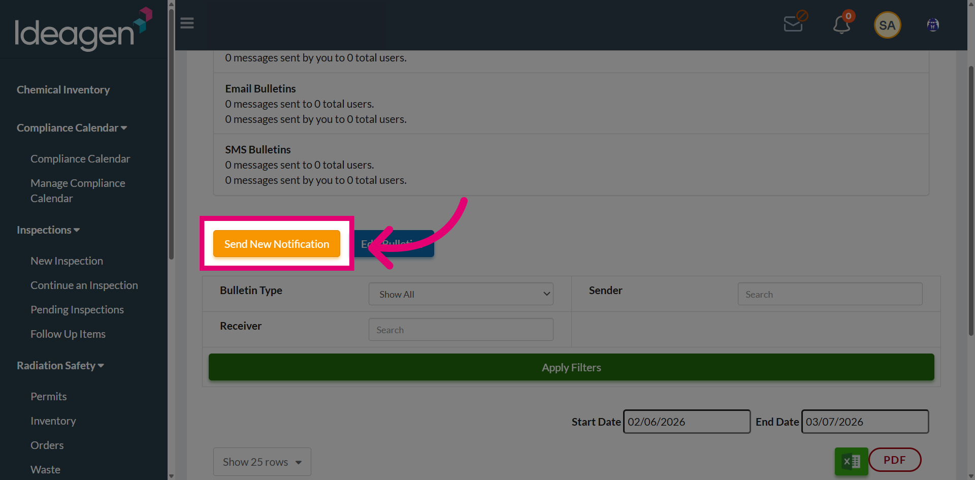
Task: Export table as PDF
Action: [895, 460]
